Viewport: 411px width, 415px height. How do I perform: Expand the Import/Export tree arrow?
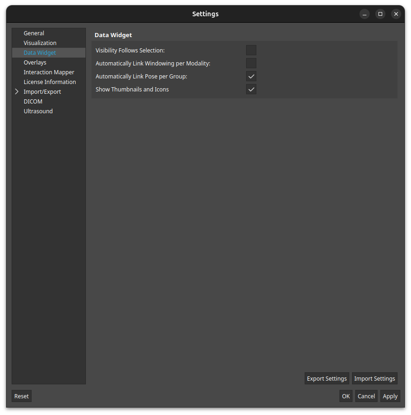[x=17, y=91]
